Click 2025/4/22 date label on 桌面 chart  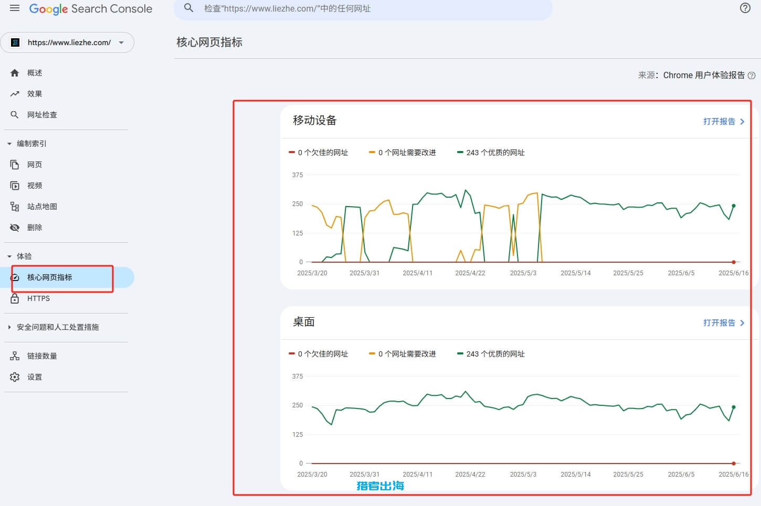click(x=470, y=475)
